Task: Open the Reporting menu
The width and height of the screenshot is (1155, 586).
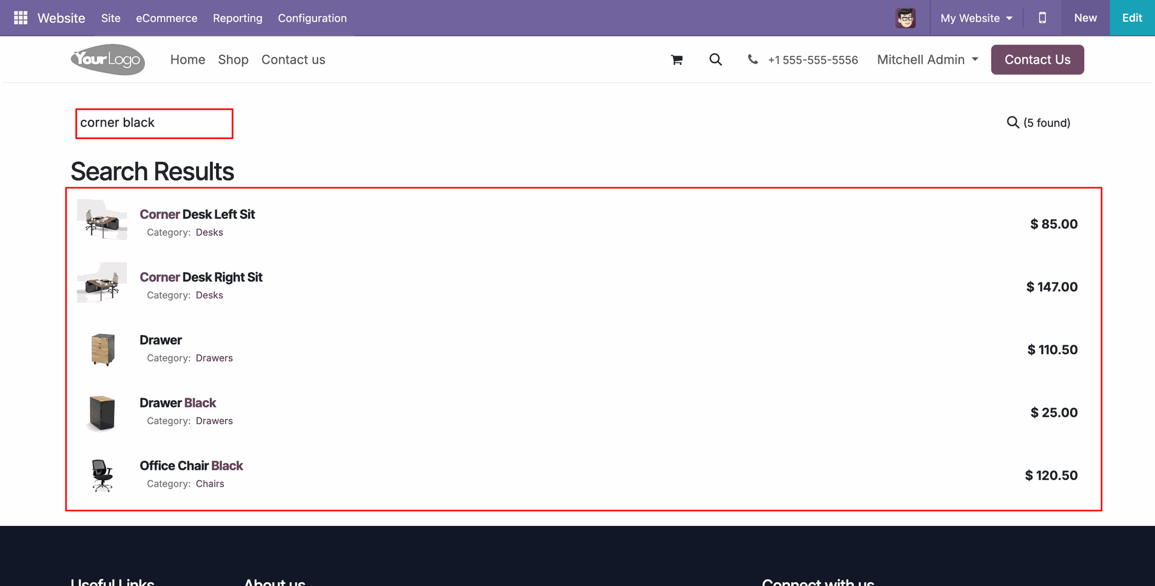Action: coord(238,18)
